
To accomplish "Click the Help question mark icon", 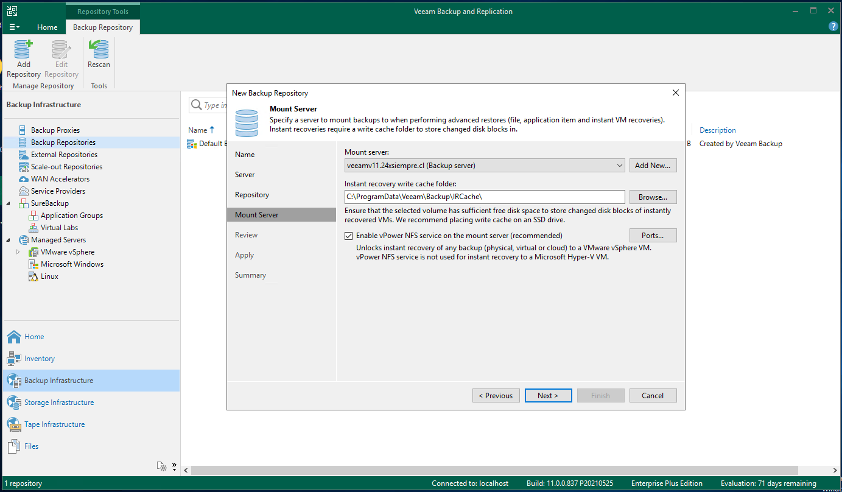I will [x=833, y=26].
